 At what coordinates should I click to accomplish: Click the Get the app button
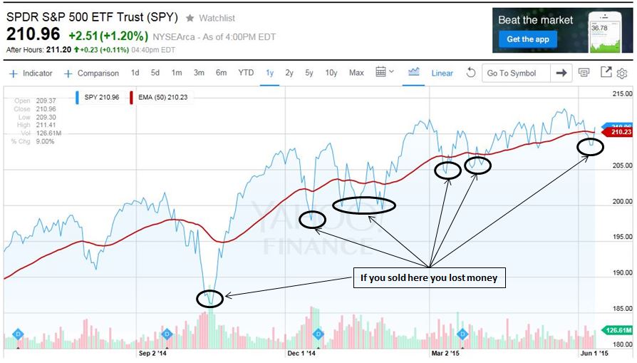528,39
